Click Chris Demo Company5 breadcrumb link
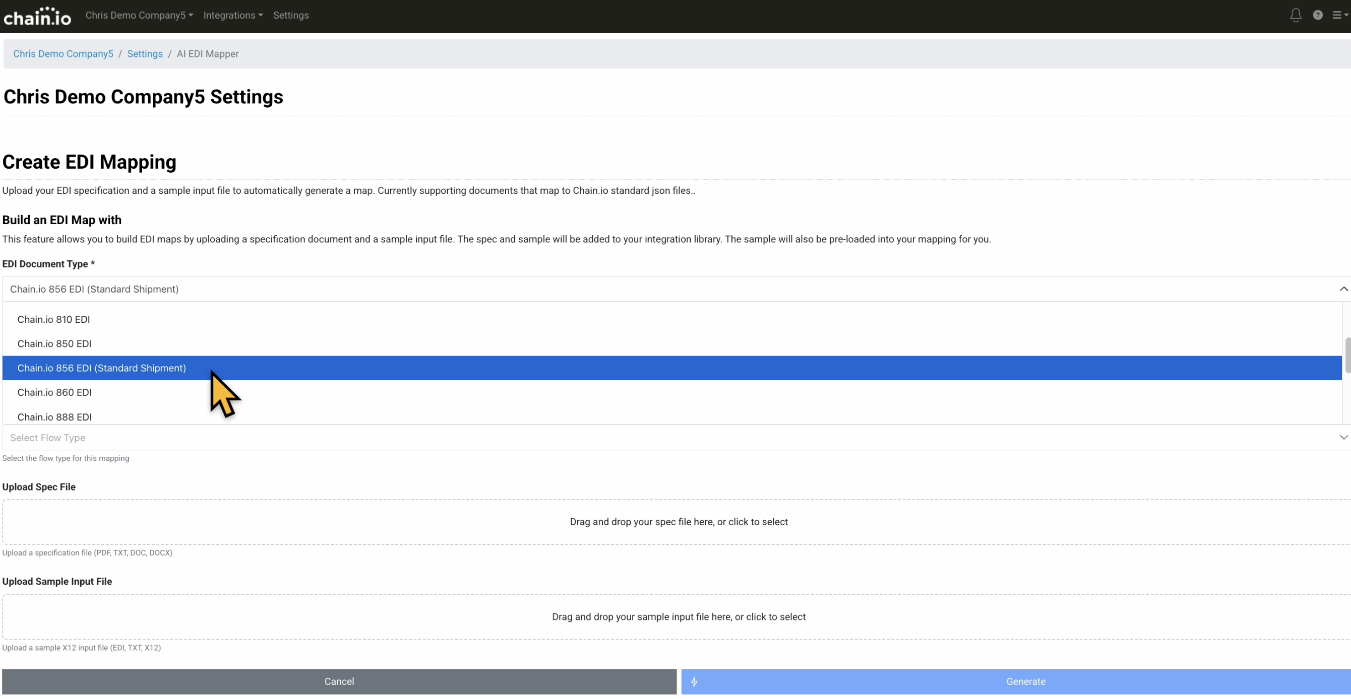This screenshot has height=699, width=1351. 63,54
